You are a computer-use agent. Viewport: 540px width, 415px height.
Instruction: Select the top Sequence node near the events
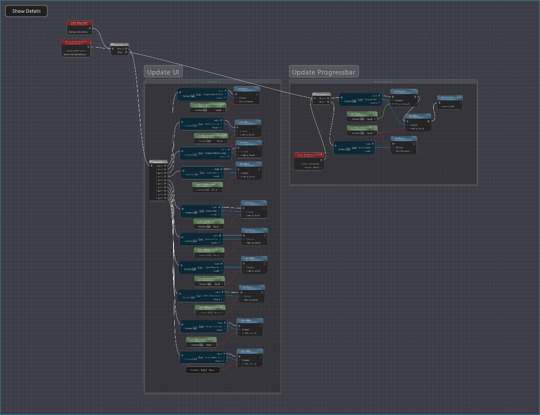119,49
